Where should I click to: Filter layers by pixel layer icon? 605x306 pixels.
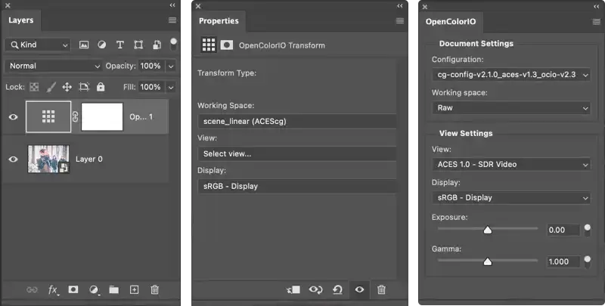pyautogui.click(x=84, y=45)
